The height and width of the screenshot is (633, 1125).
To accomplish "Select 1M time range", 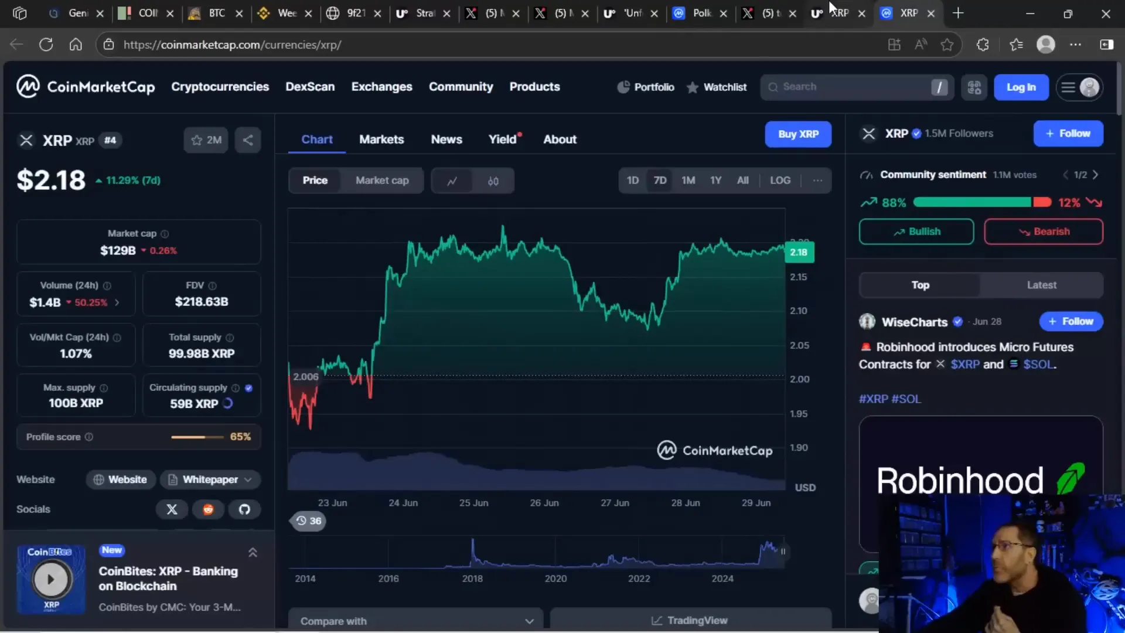I will click(688, 181).
